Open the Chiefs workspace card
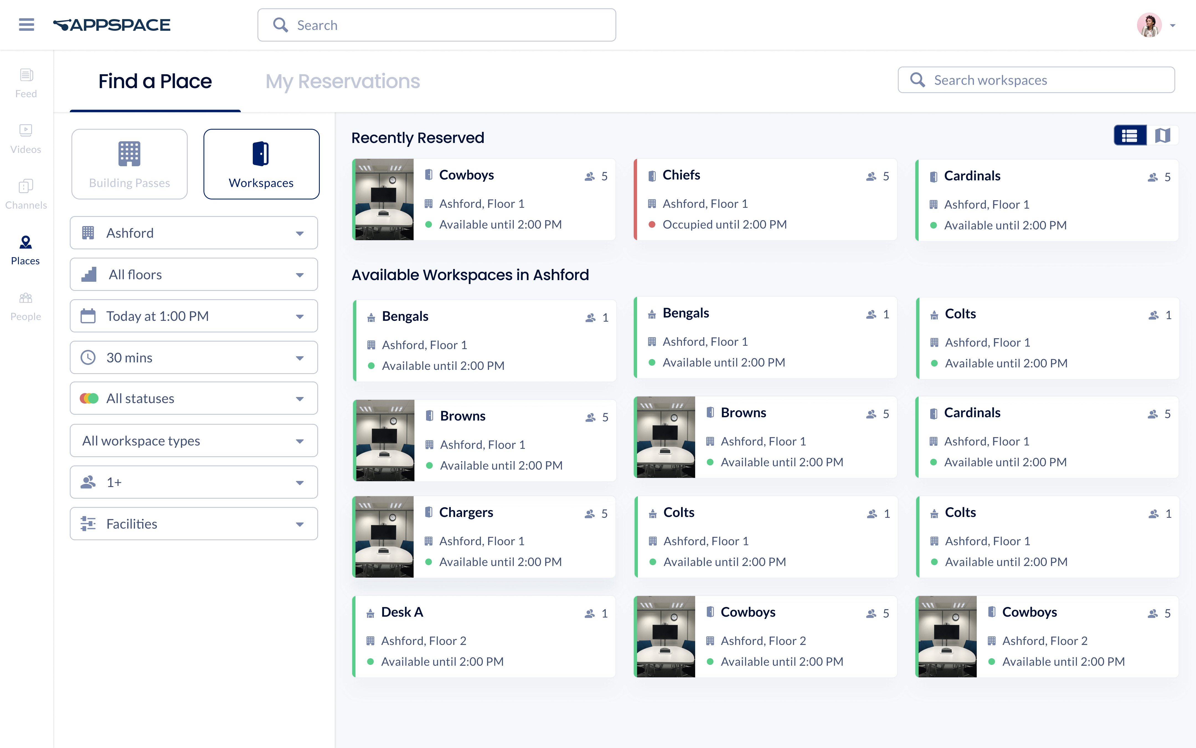Image resolution: width=1196 pixels, height=748 pixels. (x=765, y=199)
